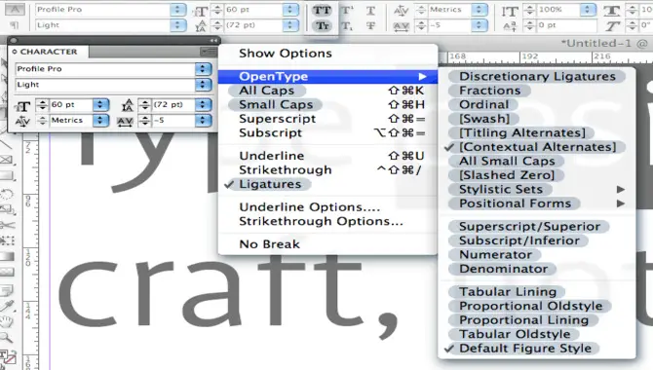Open control bar font family dropdown
The width and height of the screenshot is (653, 370).
(177, 10)
